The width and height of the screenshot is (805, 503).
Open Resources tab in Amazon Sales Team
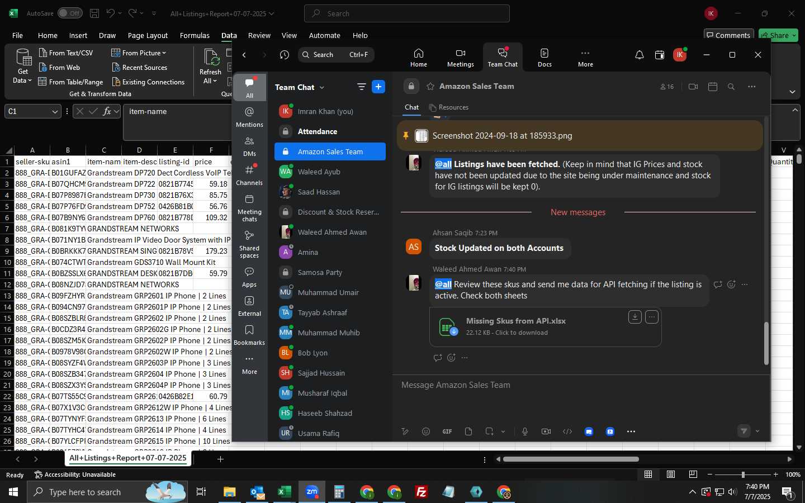click(449, 107)
